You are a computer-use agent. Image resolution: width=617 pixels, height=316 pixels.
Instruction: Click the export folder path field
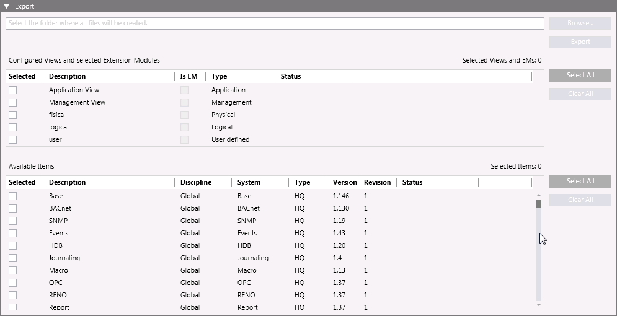coord(275,24)
